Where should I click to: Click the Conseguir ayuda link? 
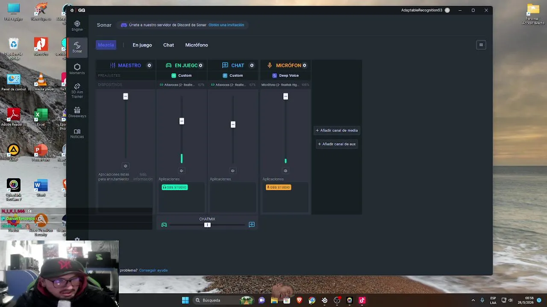153,270
